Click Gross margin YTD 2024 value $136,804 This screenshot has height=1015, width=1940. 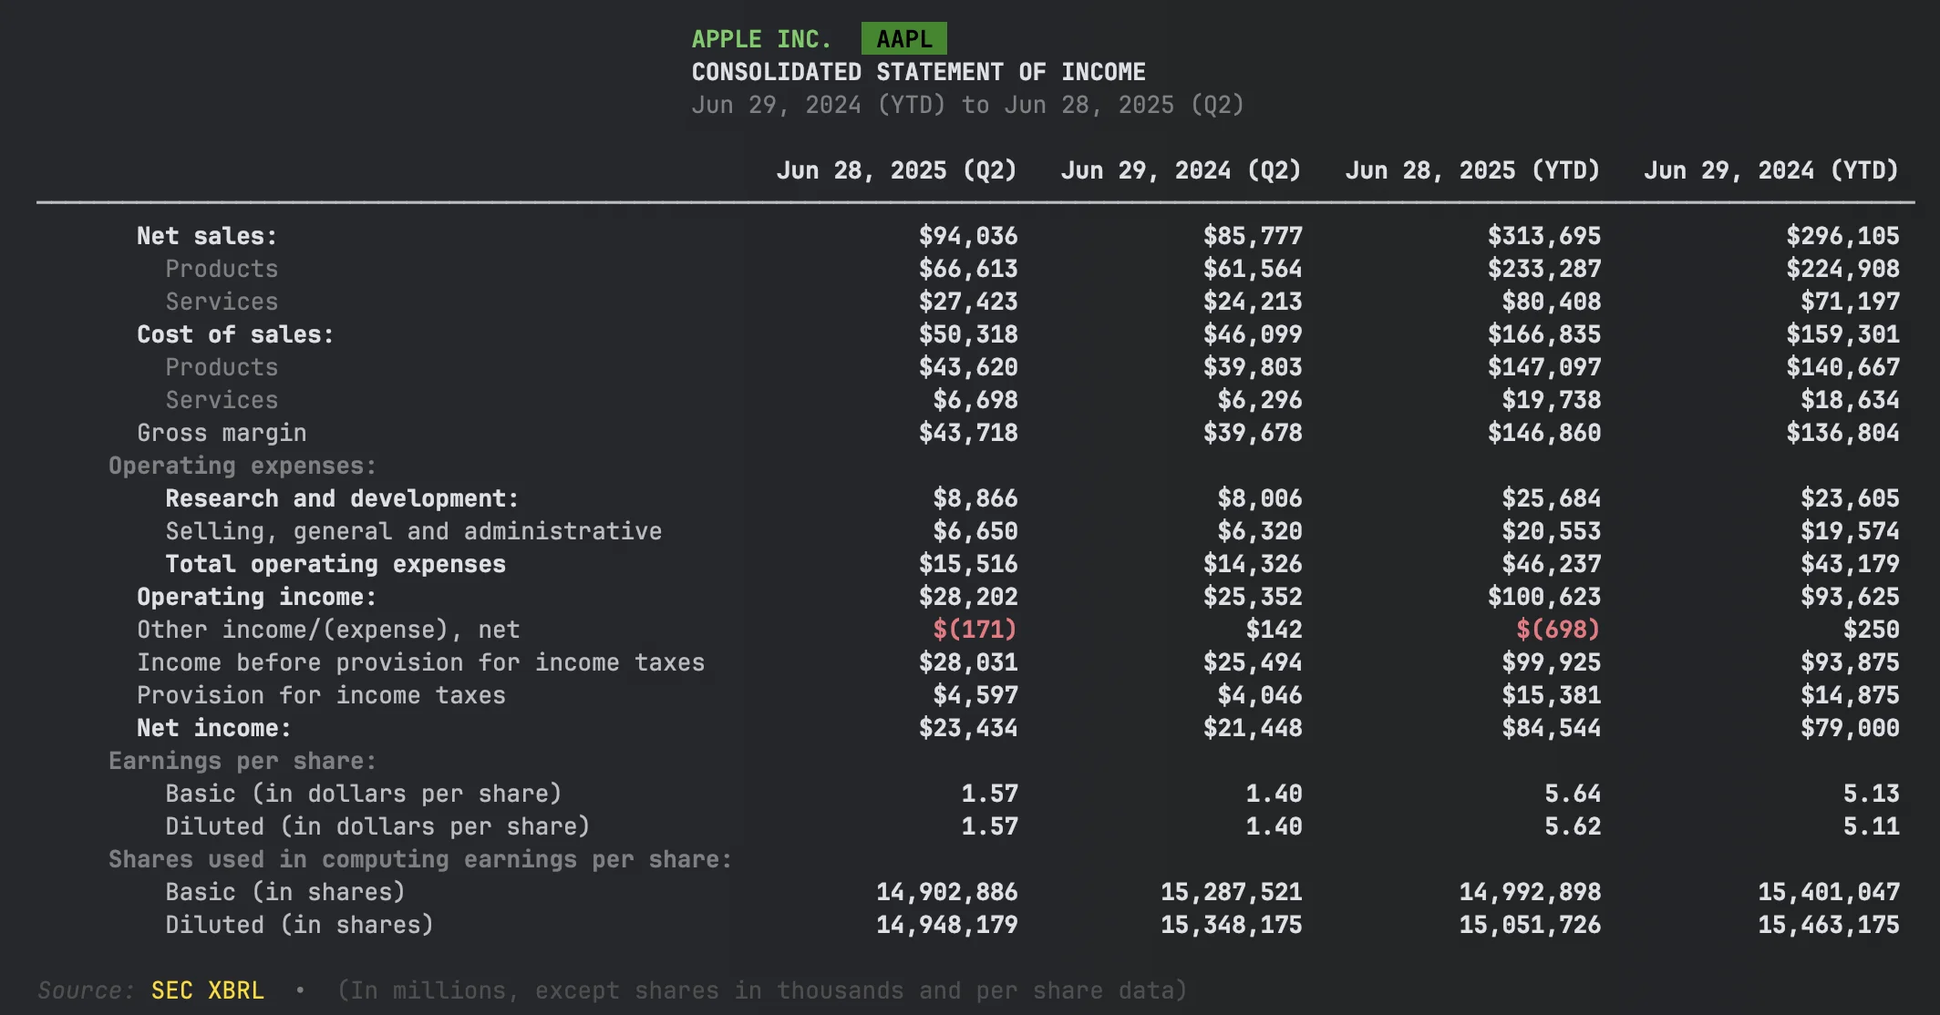click(x=1842, y=433)
